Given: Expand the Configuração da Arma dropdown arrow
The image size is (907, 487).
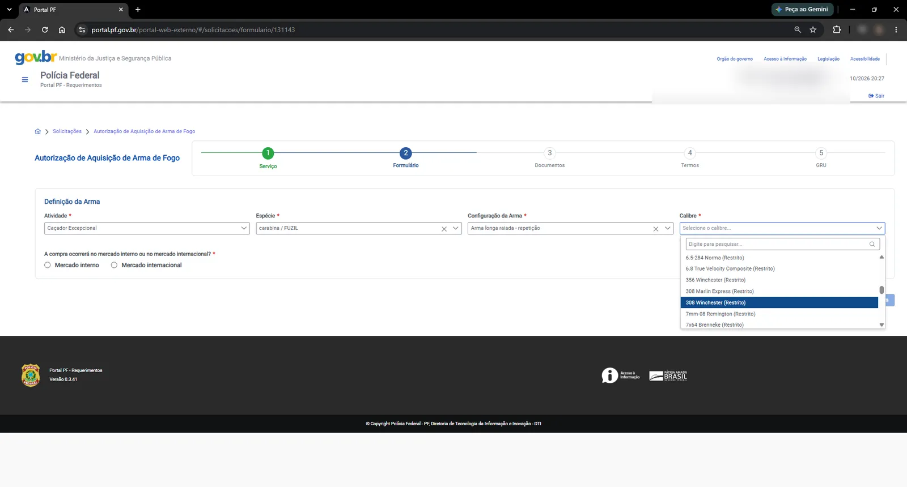Looking at the screenshot, I should coord(668,228).
